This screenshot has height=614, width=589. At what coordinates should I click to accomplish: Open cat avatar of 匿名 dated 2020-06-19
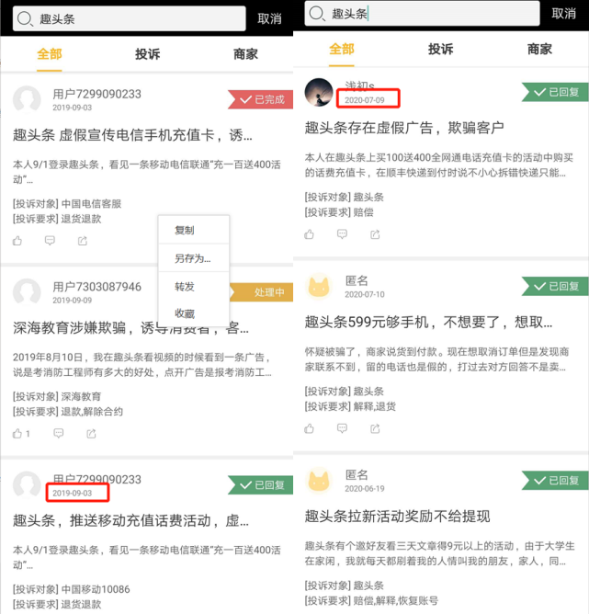(x=319, y=481)
